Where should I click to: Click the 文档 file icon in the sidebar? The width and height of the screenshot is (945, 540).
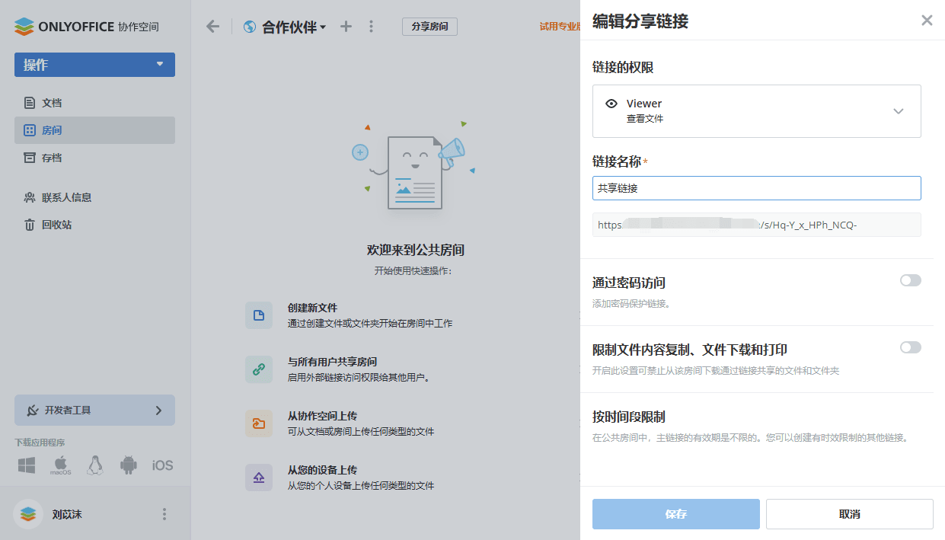click(30, 103)
